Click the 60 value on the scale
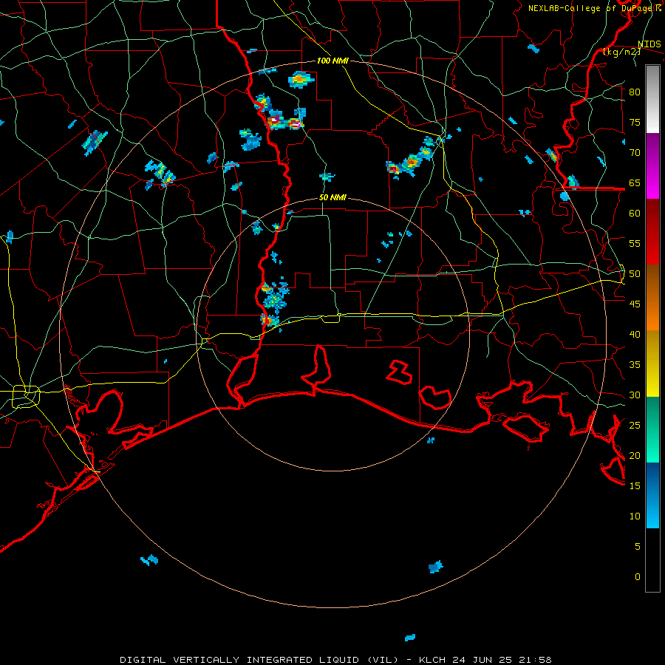 [x=635, y=214]
